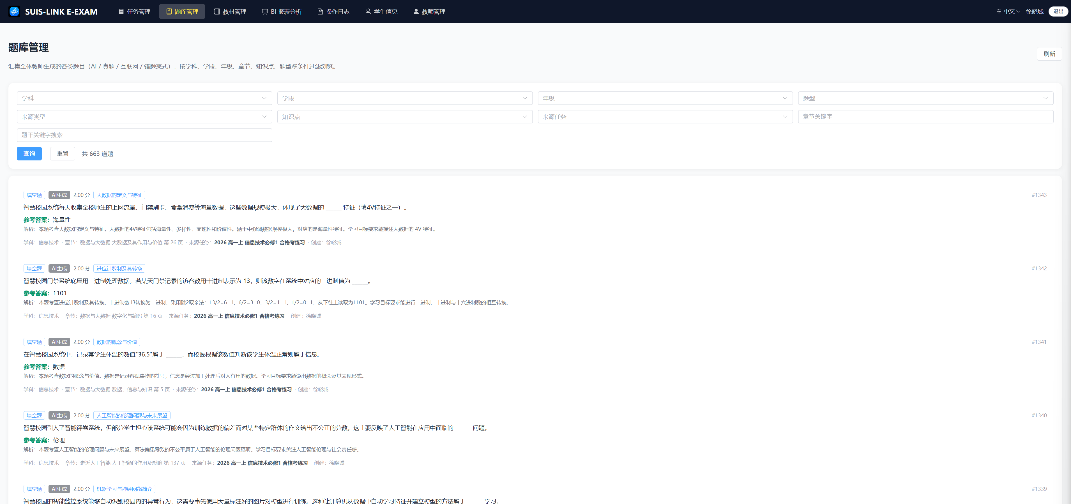The image size is (1071, 504).
Task: Click the 数据的概念与价值 knowledge tag
Action: pos(117,342)
